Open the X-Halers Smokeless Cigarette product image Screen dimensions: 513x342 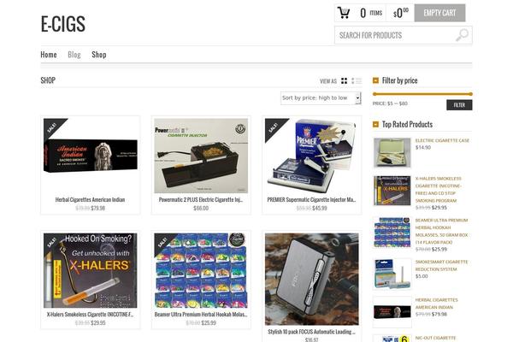coord(91,270)
